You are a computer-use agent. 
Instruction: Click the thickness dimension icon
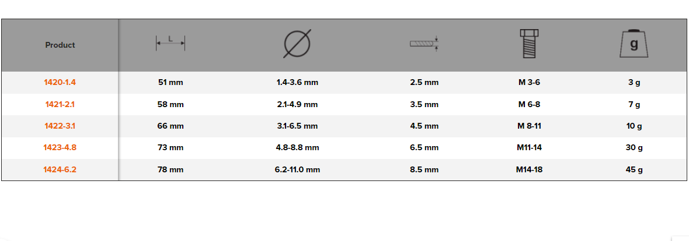click(x=424, y=44)
